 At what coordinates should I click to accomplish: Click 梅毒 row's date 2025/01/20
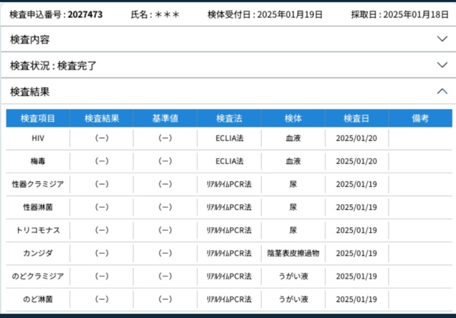[357, 161]
